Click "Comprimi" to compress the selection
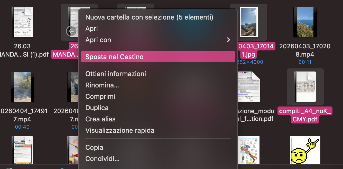Image resolution: width=343 pixels, height=169 pixels. 100,96
